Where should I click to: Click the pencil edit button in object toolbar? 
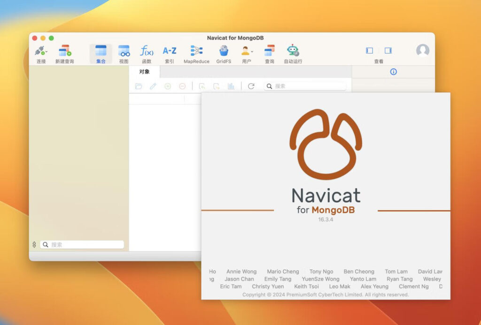(x=152, y=86)
